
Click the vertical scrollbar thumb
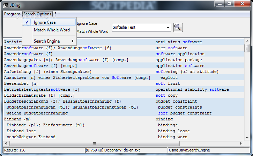tap(247, 48)
